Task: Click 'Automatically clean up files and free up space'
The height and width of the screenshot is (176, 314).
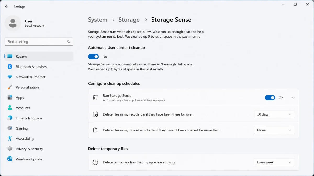Action: click(134, 100)
